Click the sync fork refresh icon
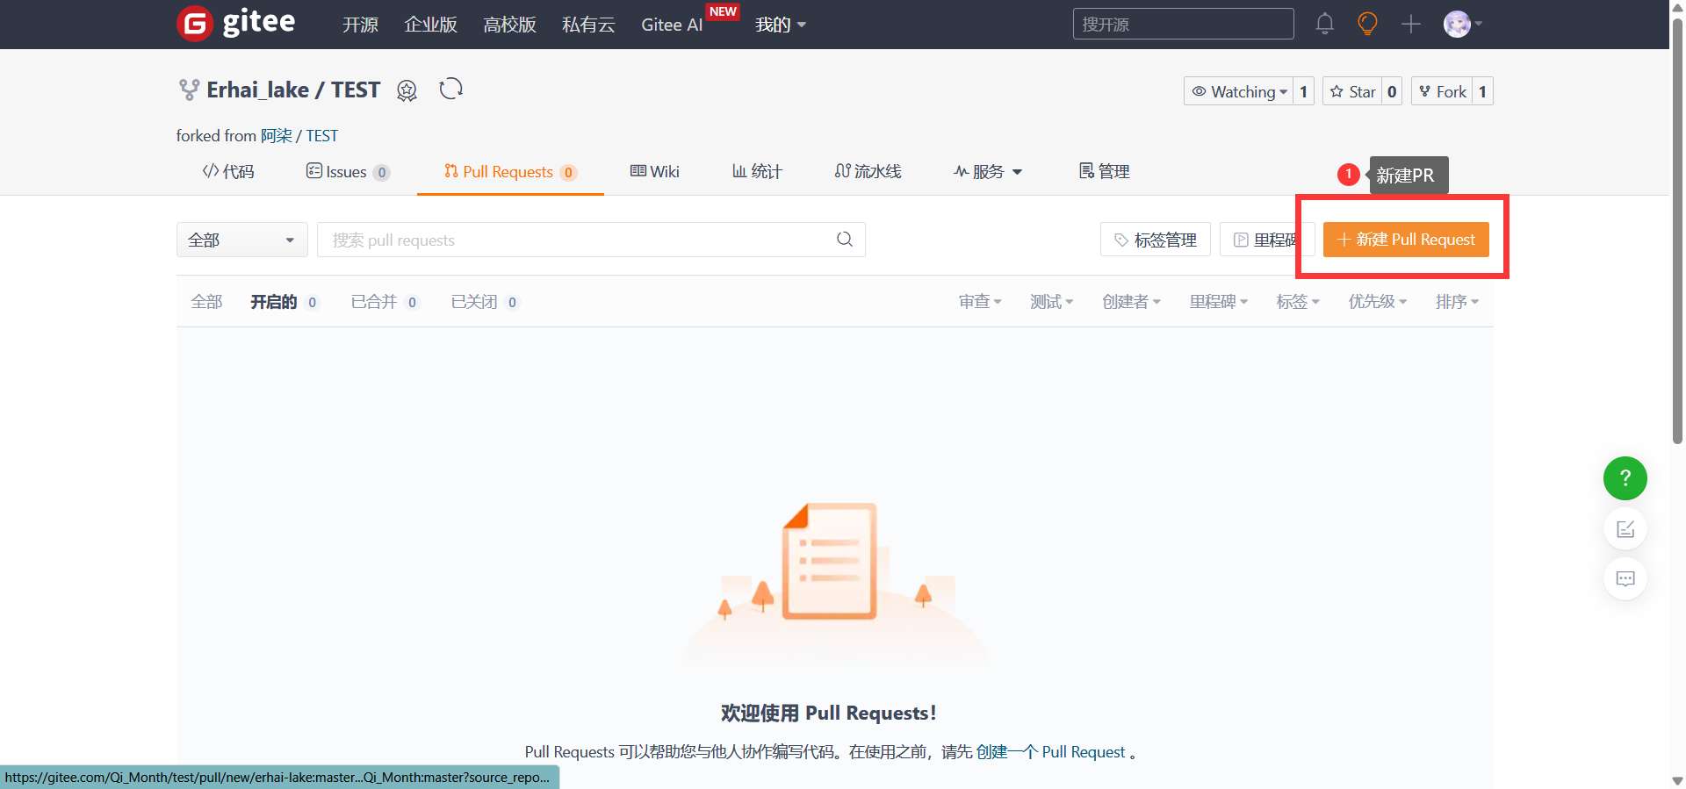The image size is (1686, 789). tap(450, 90)
